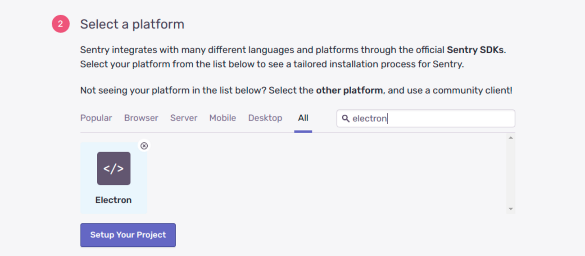Viewport: 585px width, 256px height.
Task: Click the bold "Sentry SDKs" text
Action: [475, 50]
